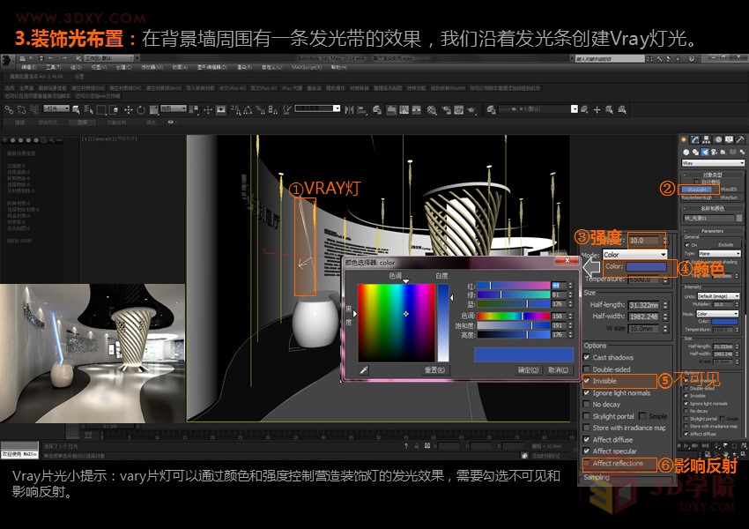Open the 渲染(R) menu
The width and height of the screenshot is (749, 529).
(x=245, y=68)
